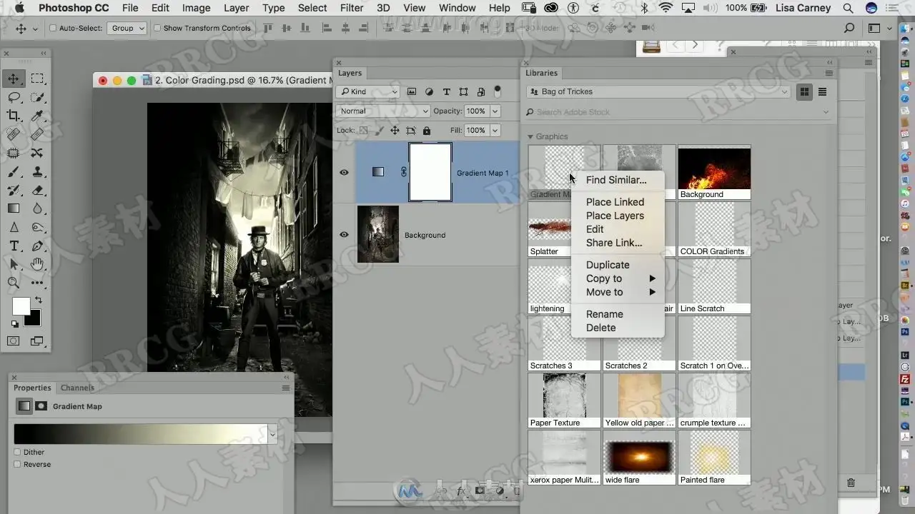Click Duplicate in the context menu
The width and height of the screenshot is (915, 514).
tap(608, 265)
